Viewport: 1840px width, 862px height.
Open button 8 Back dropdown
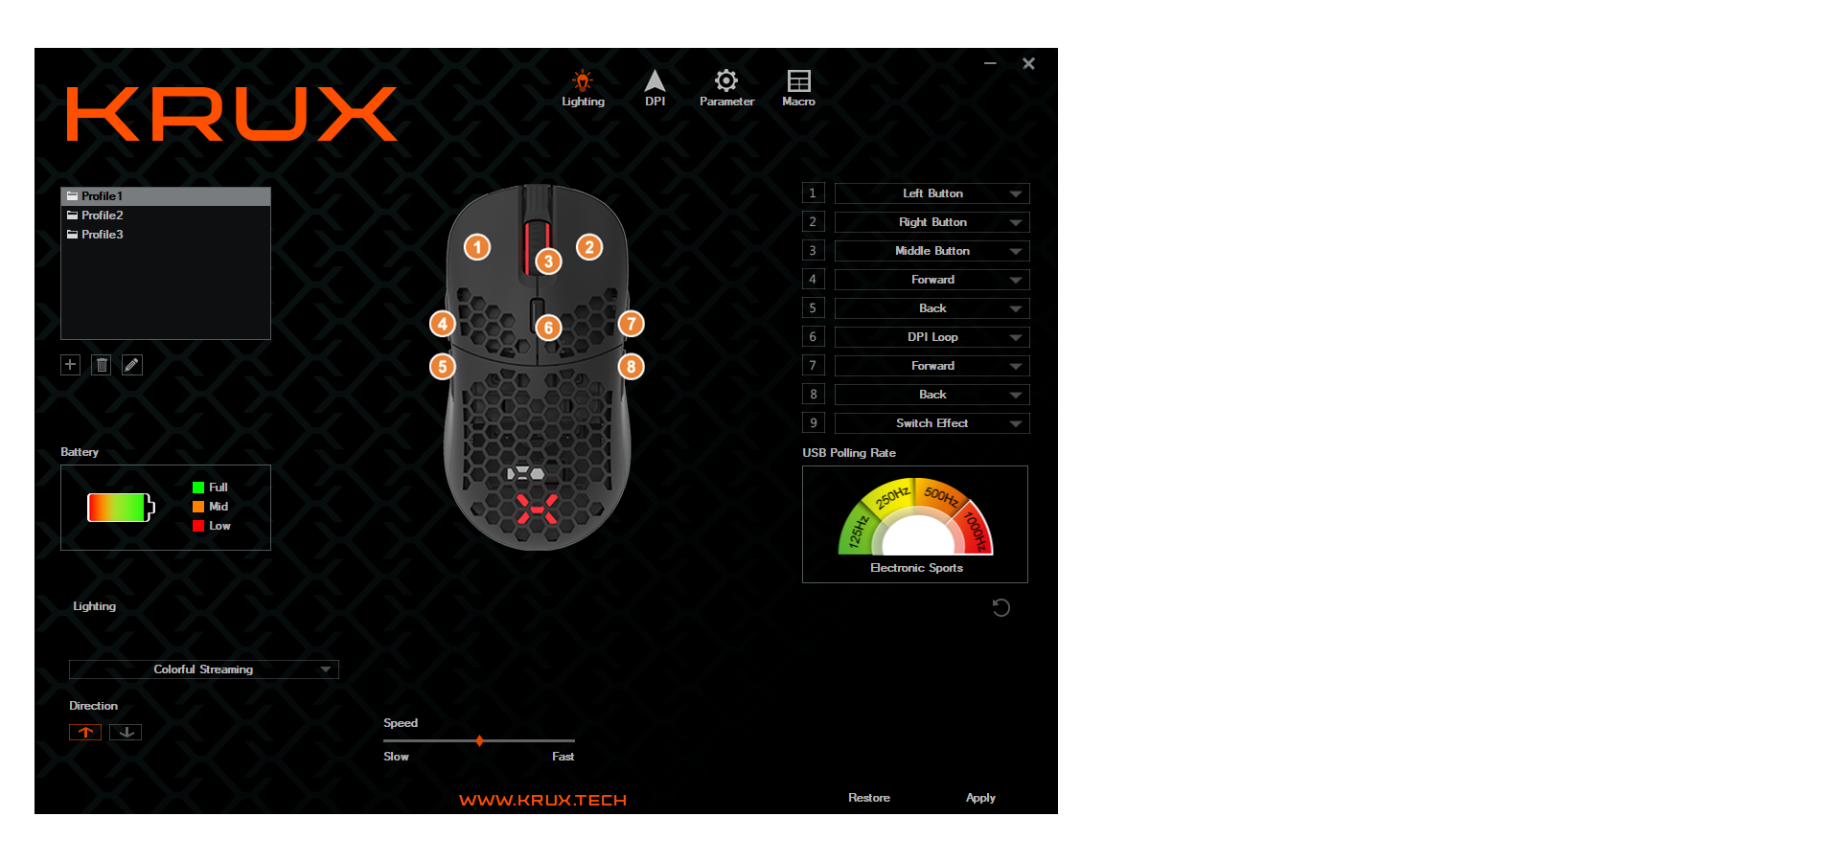pyautogui.click(x=932, y=395)
